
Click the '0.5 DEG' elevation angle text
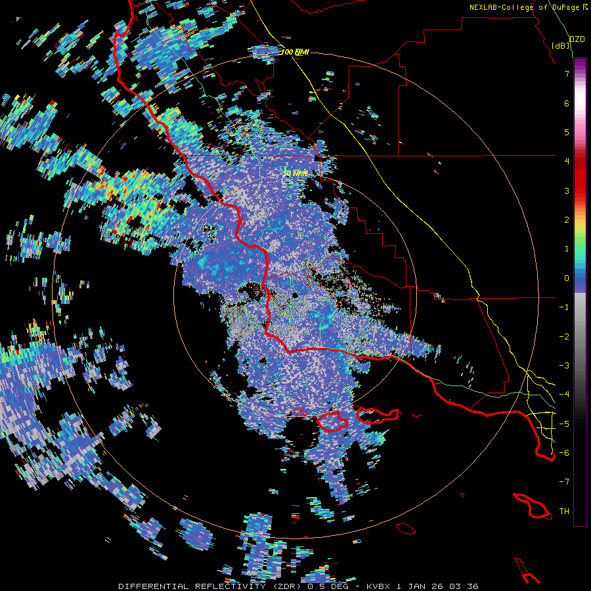tap(328, 586)
